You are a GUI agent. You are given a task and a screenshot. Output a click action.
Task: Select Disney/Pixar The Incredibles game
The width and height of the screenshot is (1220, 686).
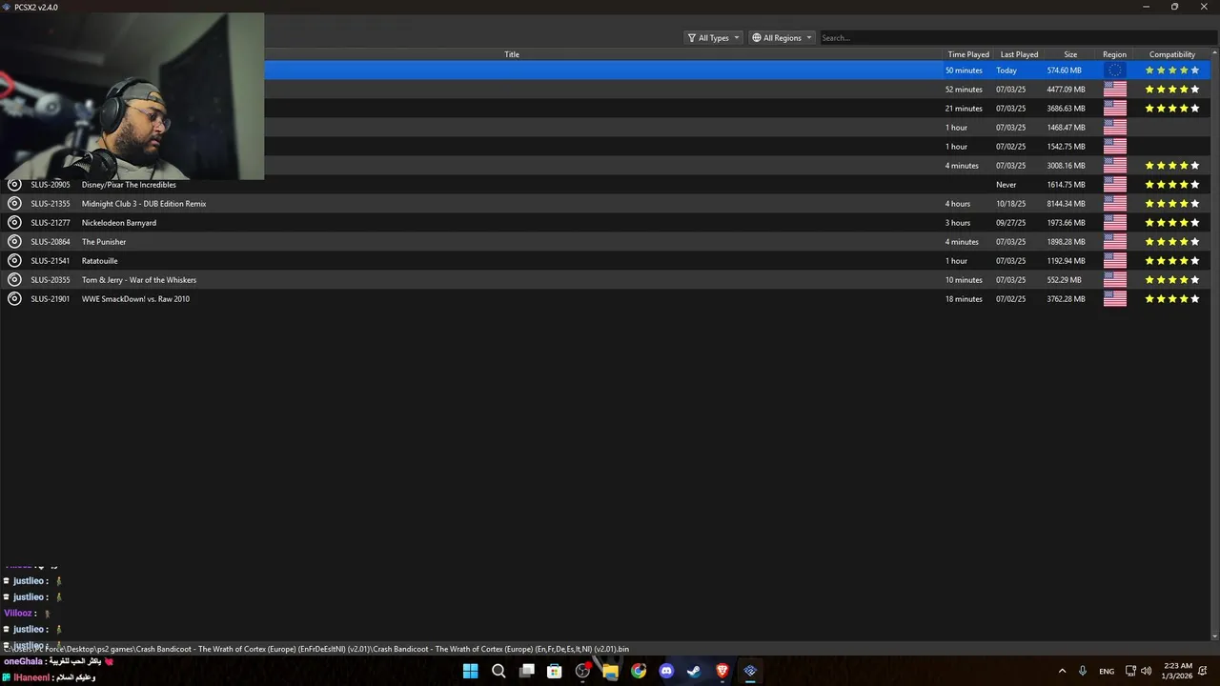click(129, 185)
